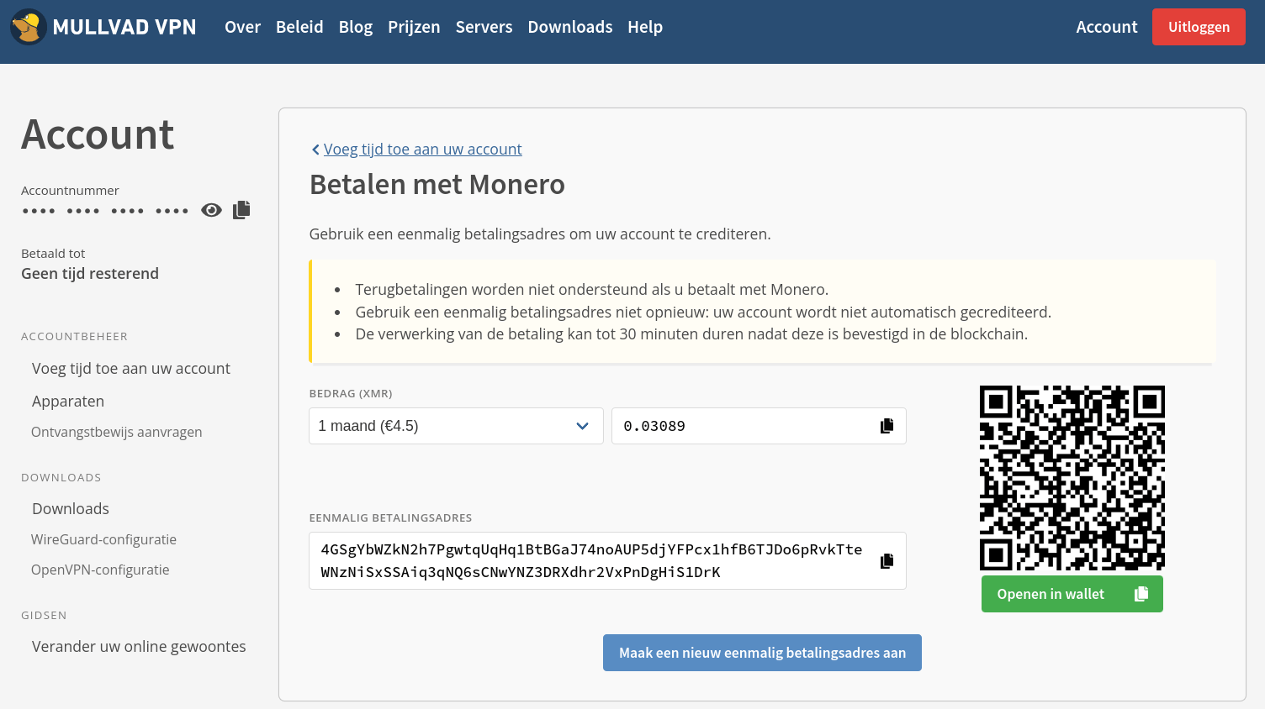Open Downloads in the top navigation bar
Image resolution: width=1265 pixels, height=709 pixels.
570,27
